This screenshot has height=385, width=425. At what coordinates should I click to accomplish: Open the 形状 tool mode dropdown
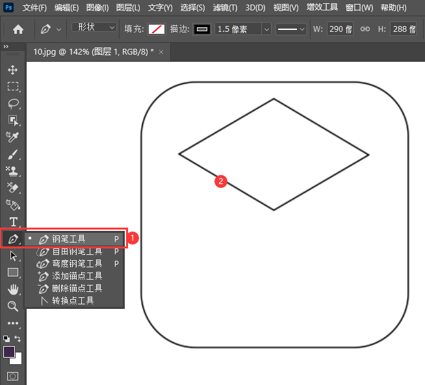[x=94, y=28]
